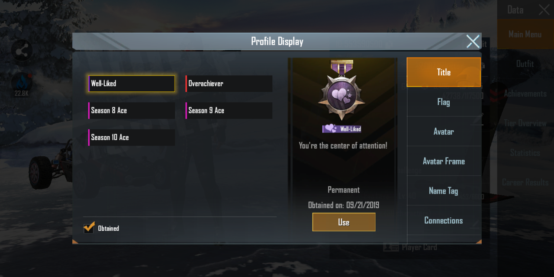
Task: Choose the Season 9 Ace title
Action: (x=229, y=110)
